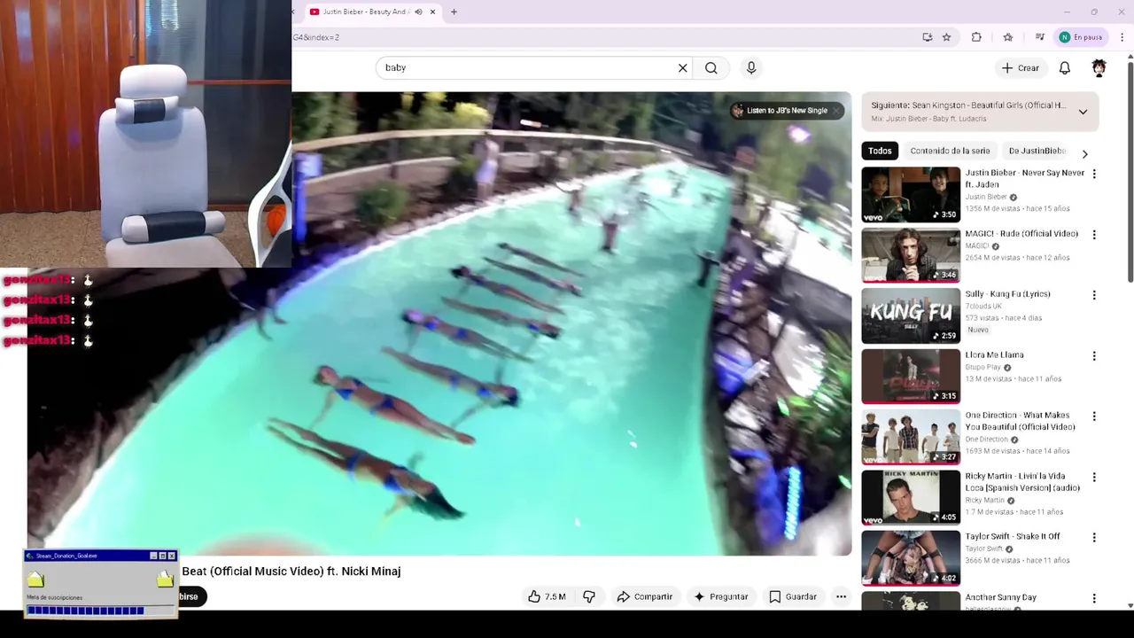
Task: Open 'One Direction - What Makes You Beautiful' title
Action: click(x=1020, y=421)
